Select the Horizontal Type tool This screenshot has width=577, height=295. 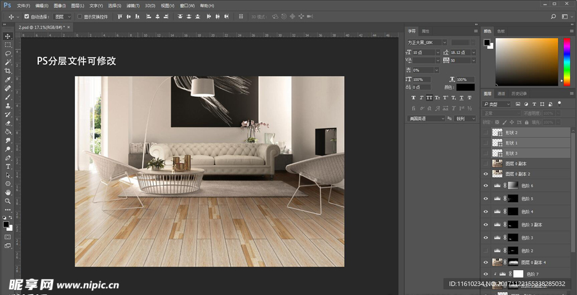(8, 166)
